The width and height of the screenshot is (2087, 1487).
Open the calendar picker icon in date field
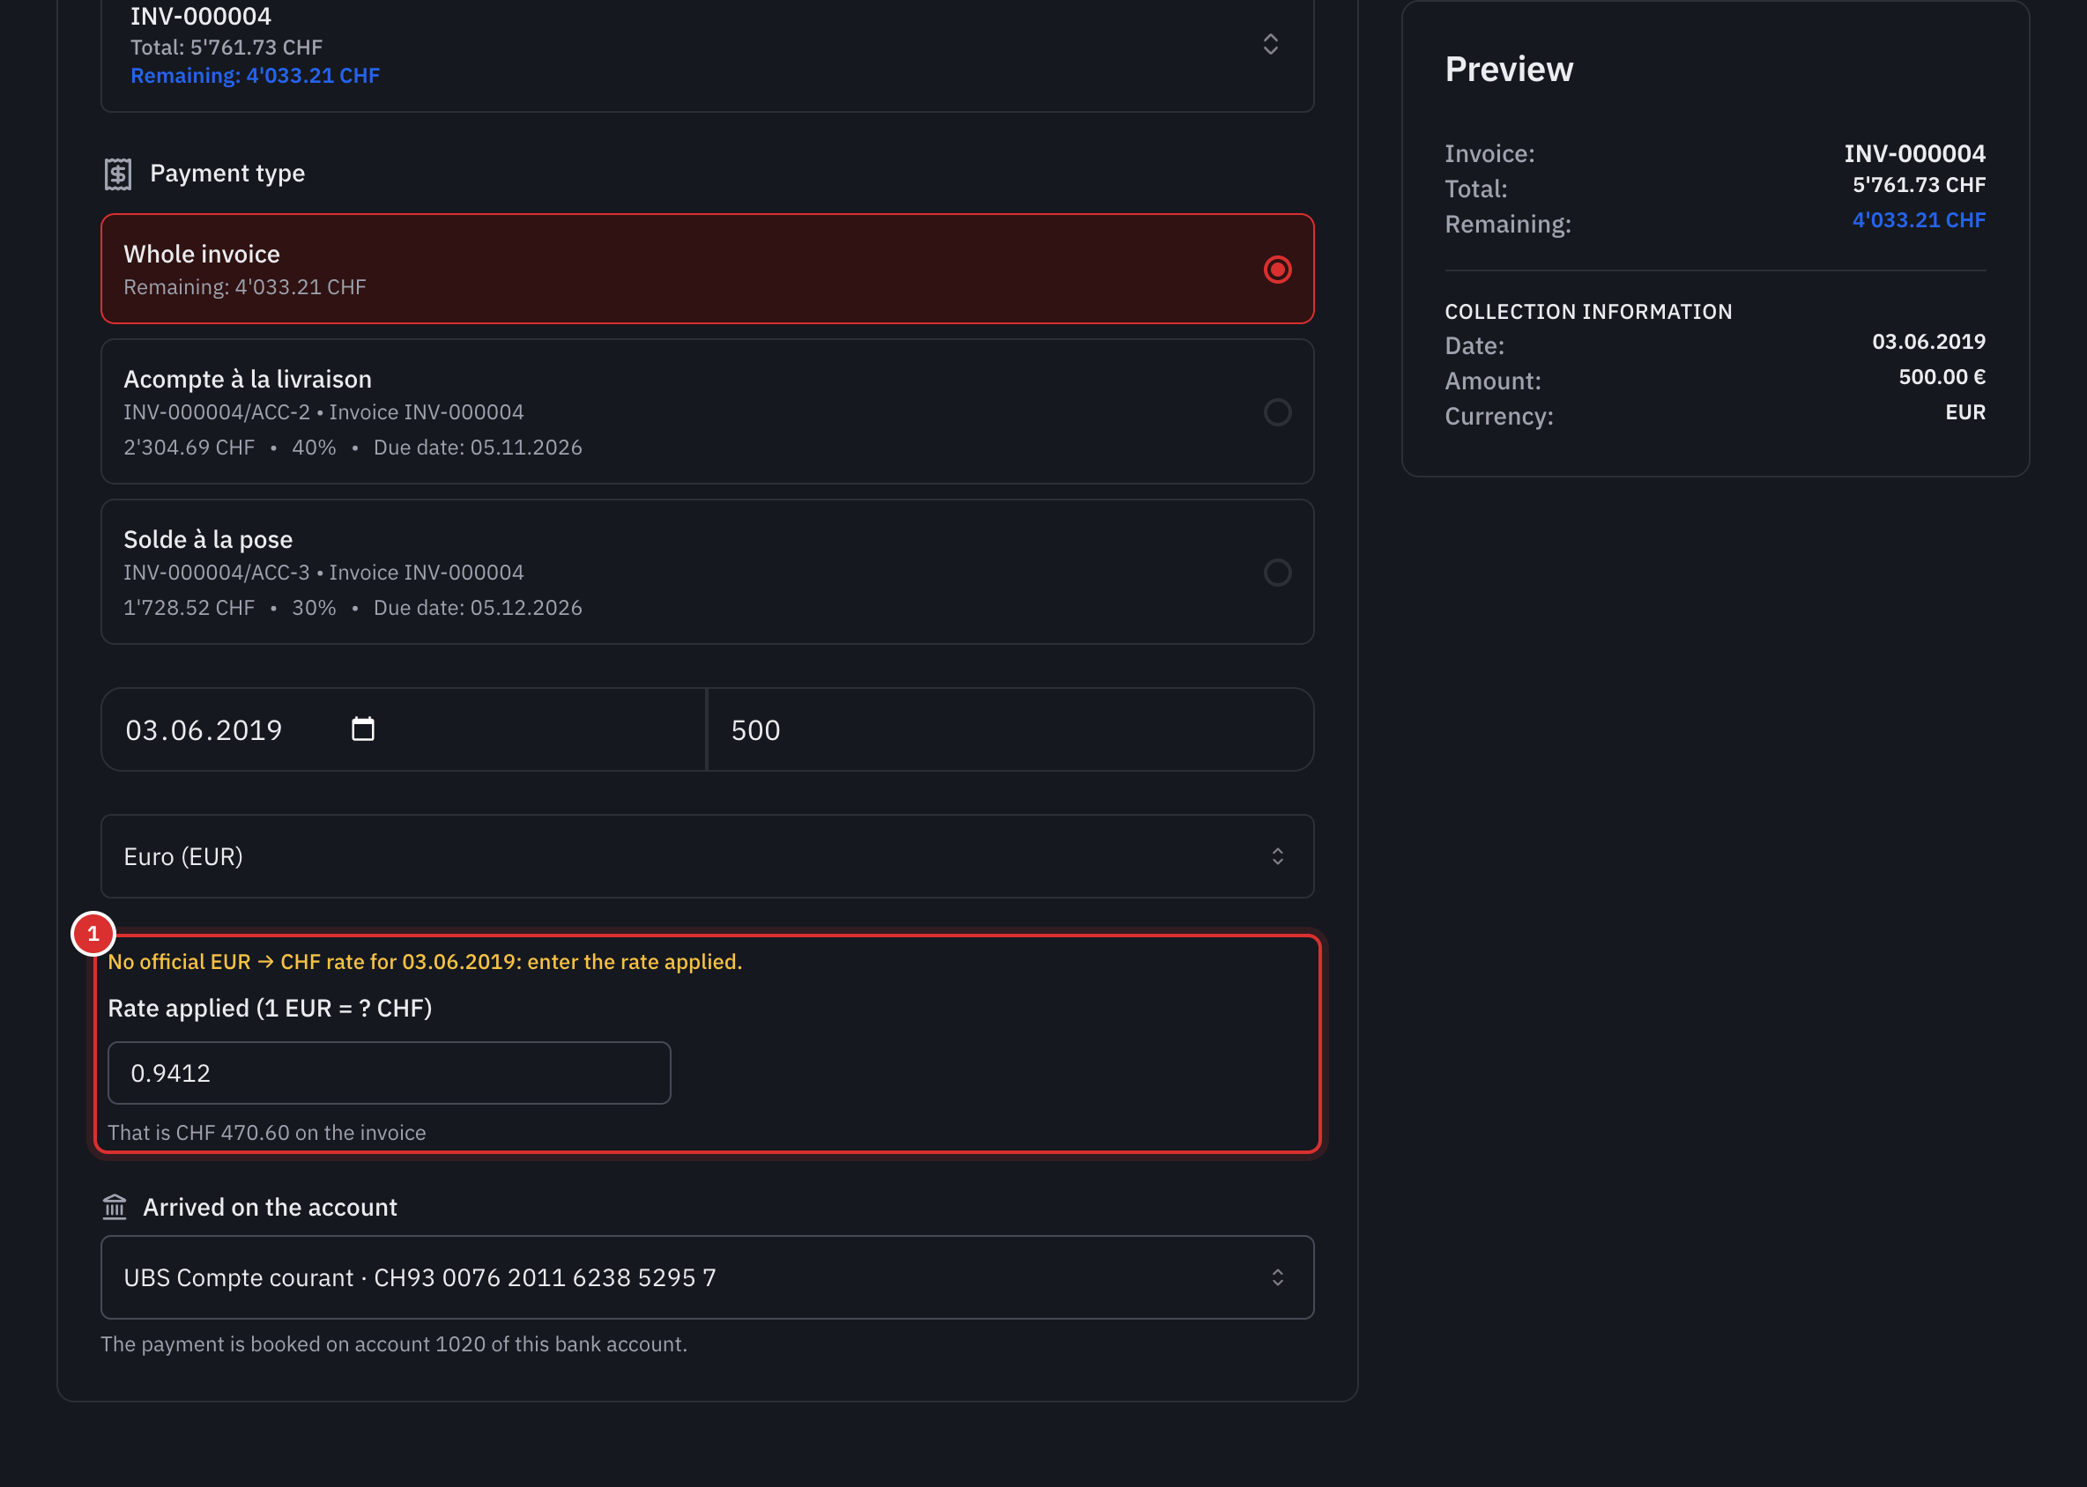click(x=363, y=729)
